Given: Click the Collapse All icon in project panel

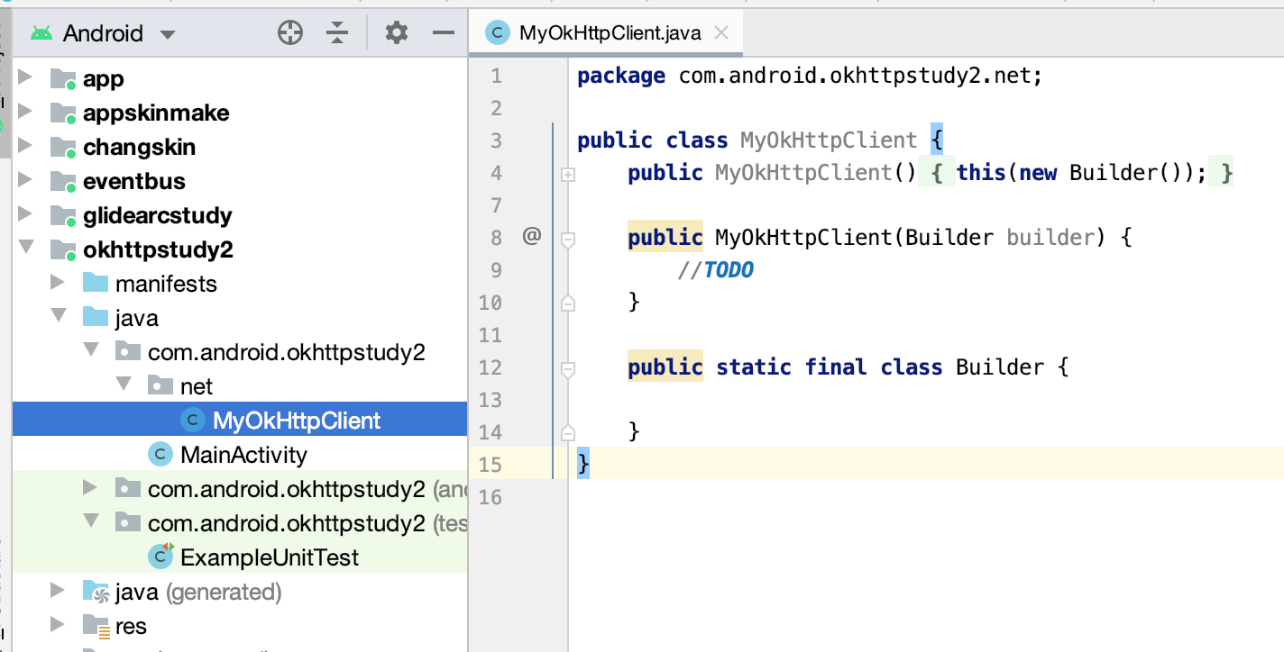Looking at the screenshot, I should (337, 33).
